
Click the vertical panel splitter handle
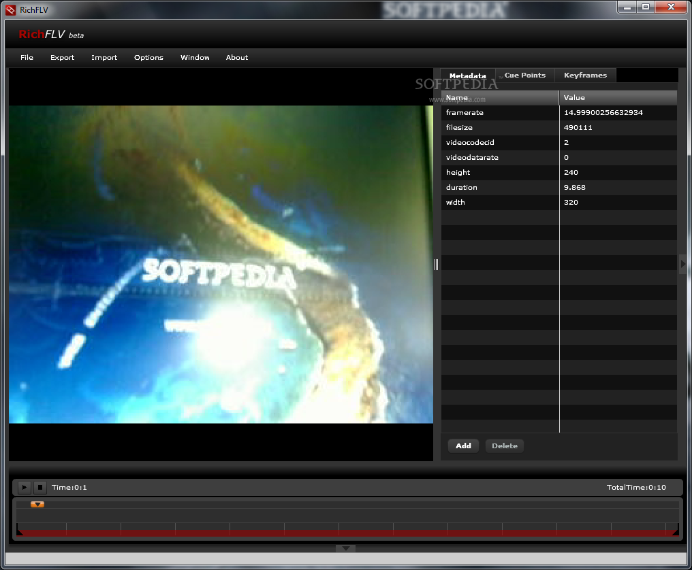coord(437,264)
